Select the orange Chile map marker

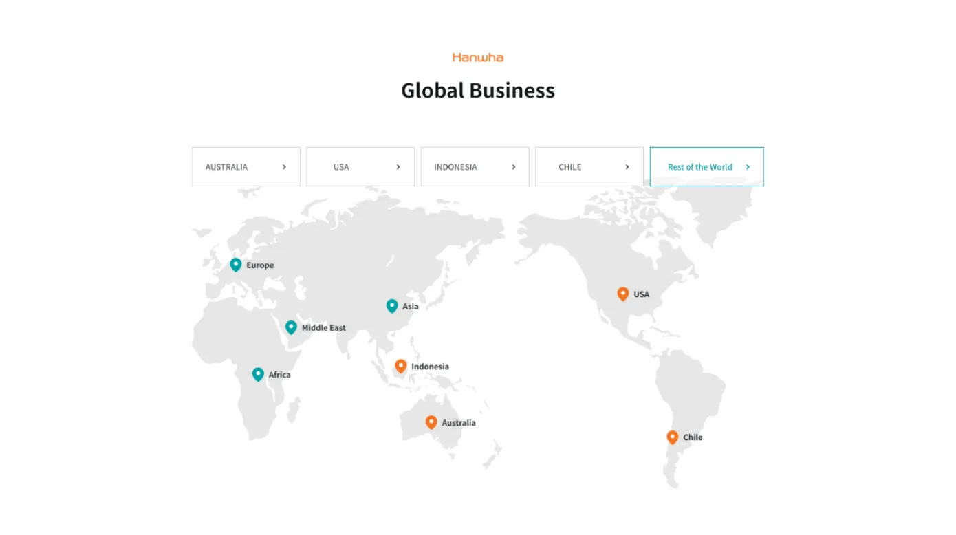click(x=673, y=437)
